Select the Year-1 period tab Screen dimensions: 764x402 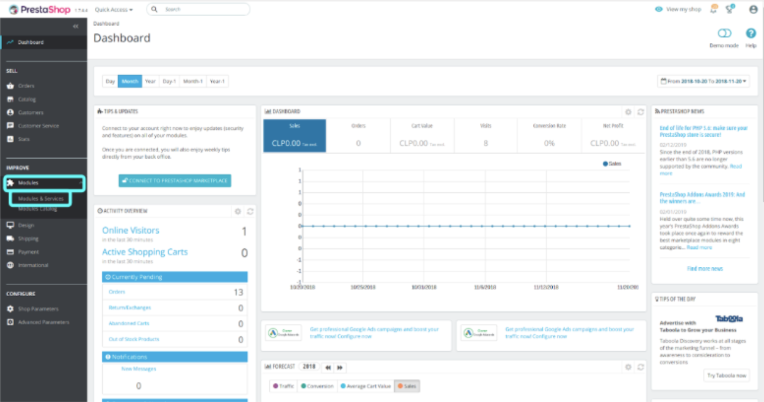click(x=217, y=81)
